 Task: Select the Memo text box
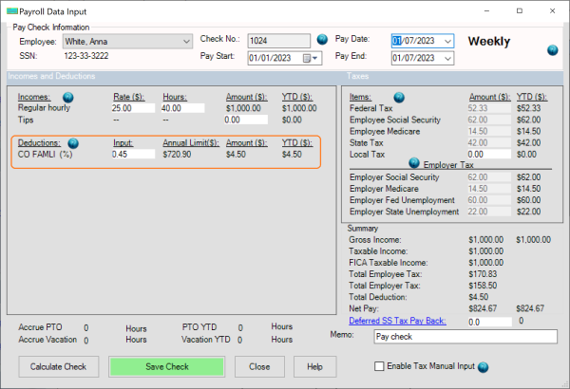click(465, 336)
